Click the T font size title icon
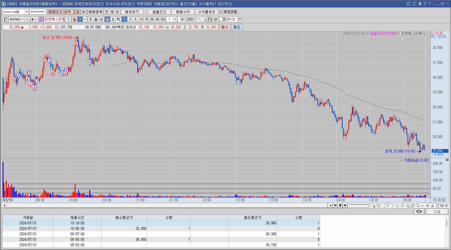 (x=425, y=4)
